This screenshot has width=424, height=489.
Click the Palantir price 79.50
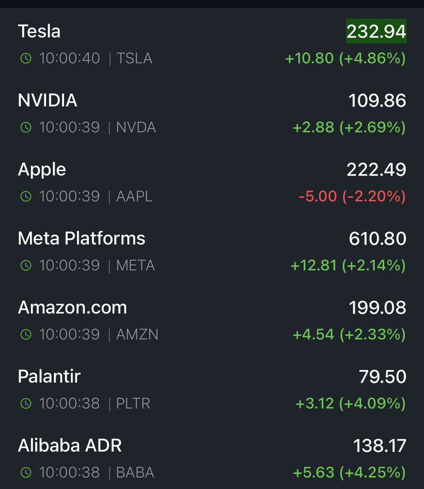coord(382,377)
